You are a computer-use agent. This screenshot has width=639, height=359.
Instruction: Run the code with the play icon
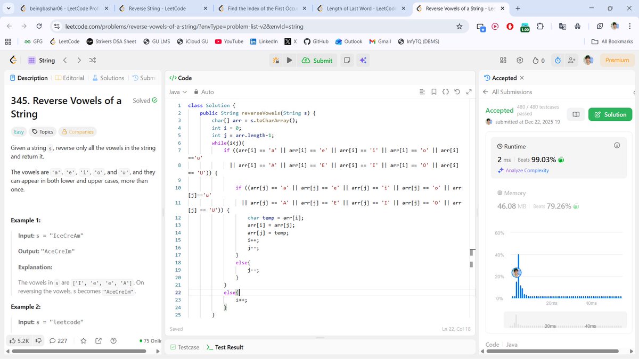pyautogui.click(x=288, y=60)
